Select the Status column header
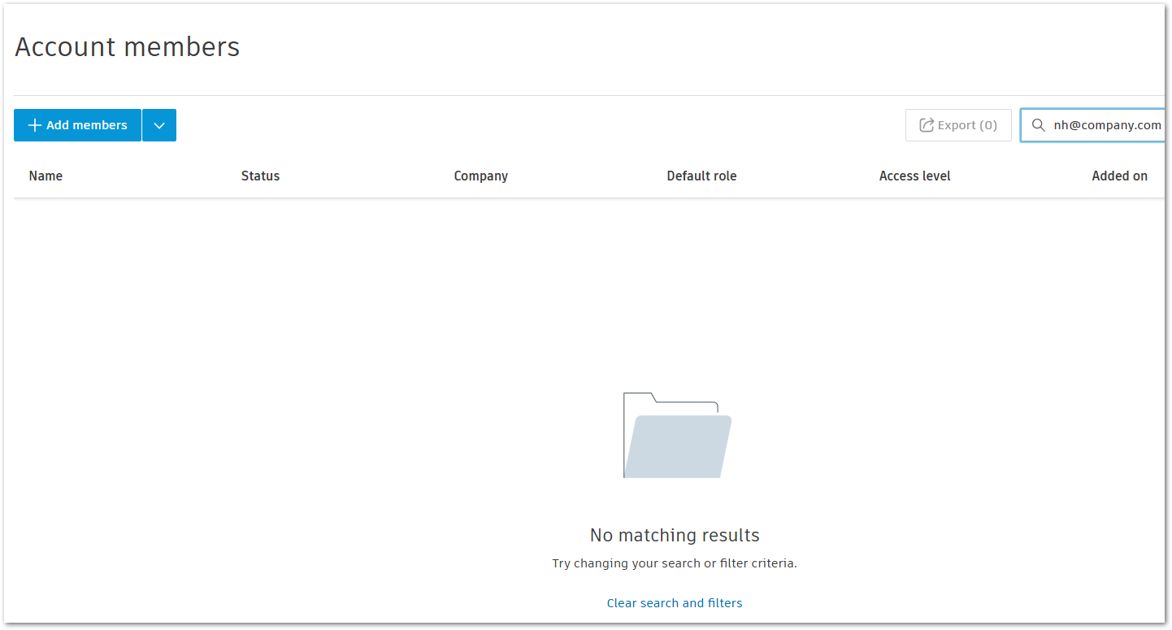This screenshot has width=1172, height=630. point(260,176)
